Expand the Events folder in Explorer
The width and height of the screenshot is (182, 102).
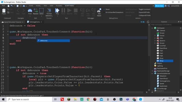[x=155, y=36]
